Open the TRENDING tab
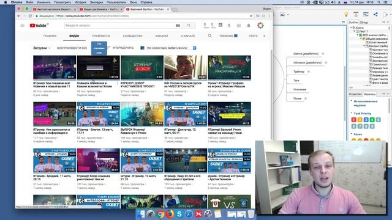This screenshot has height=220, width=392. pos(228,36)
